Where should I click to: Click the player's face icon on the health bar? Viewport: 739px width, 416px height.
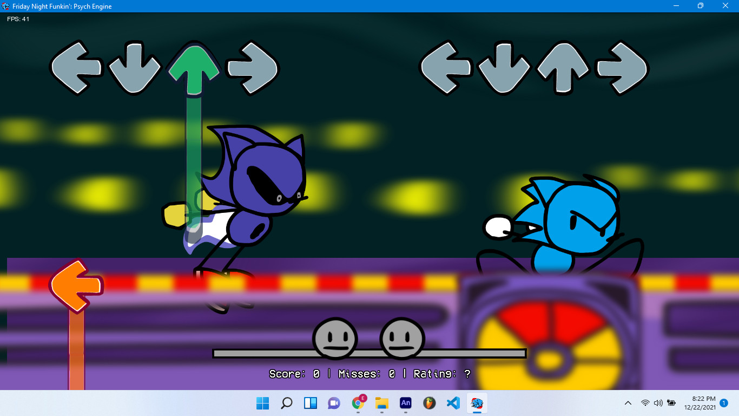tap(403, 337)
